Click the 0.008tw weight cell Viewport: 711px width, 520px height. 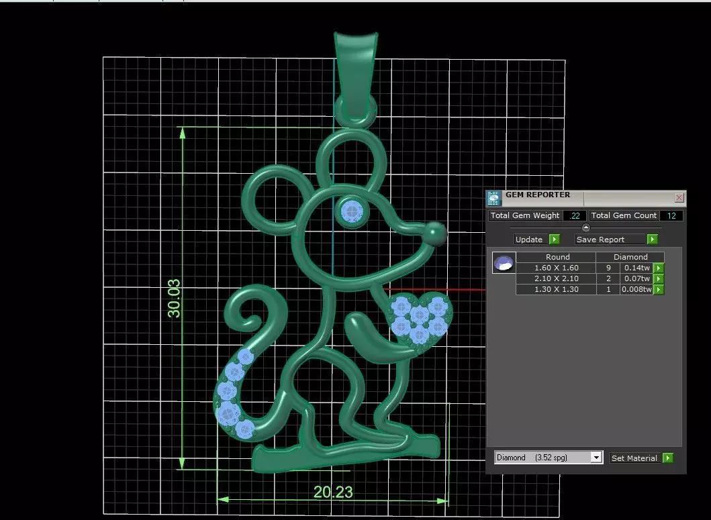pyautogui.click(x=636, y=290)
